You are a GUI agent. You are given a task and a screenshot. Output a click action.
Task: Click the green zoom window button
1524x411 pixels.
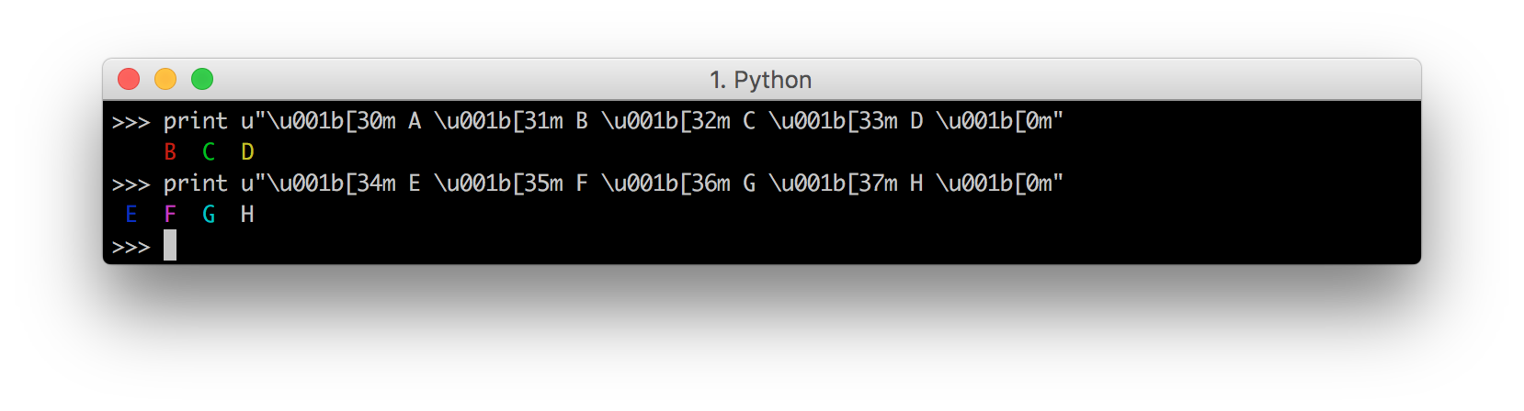202,80
